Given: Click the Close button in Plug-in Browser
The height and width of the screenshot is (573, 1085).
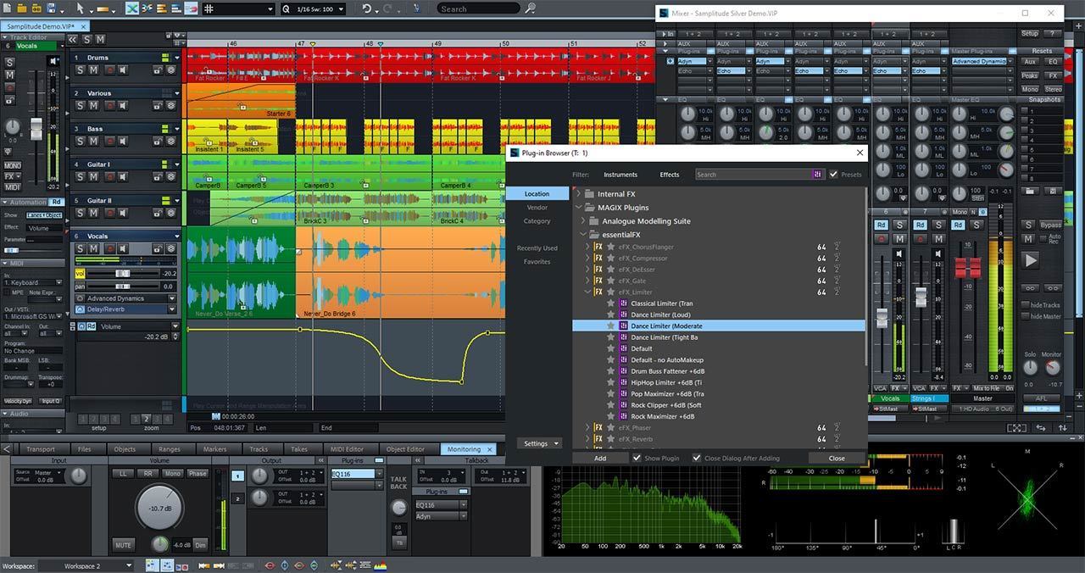Looking at the screenshot, I should click(837, 458).
